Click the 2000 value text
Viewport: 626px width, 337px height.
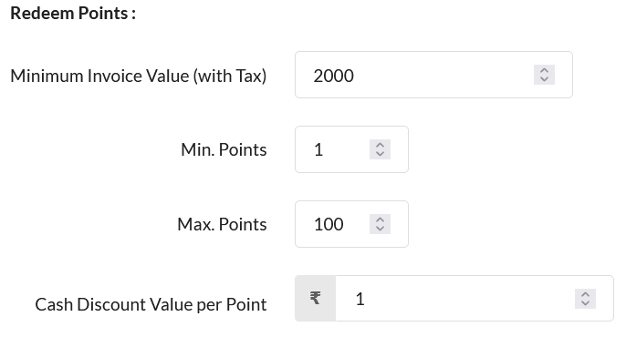tap(333, 76)
